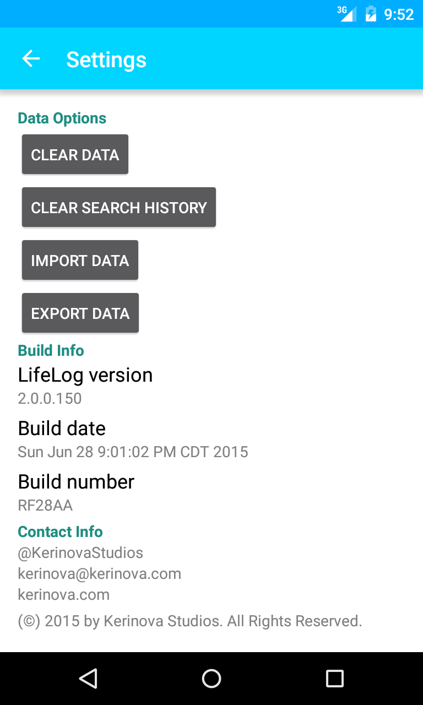This screenshot has height=705, width=423.
Task: Tap the back arrow in Settings header
Action: coord(31,58)
